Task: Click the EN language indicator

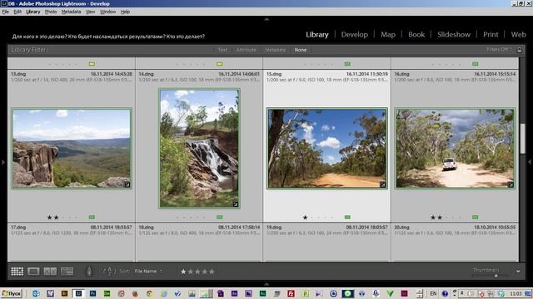Action: click(433, 293)
